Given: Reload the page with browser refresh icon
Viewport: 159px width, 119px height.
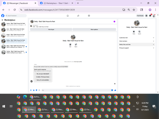Looking at the screenshot, I should coord(15,10).
